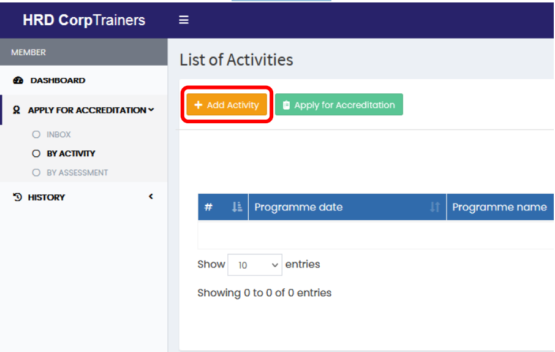Collapse the Apply for Accreditation chevron
The height and width of the screenshot is (352, 555).
pos(151,110)
